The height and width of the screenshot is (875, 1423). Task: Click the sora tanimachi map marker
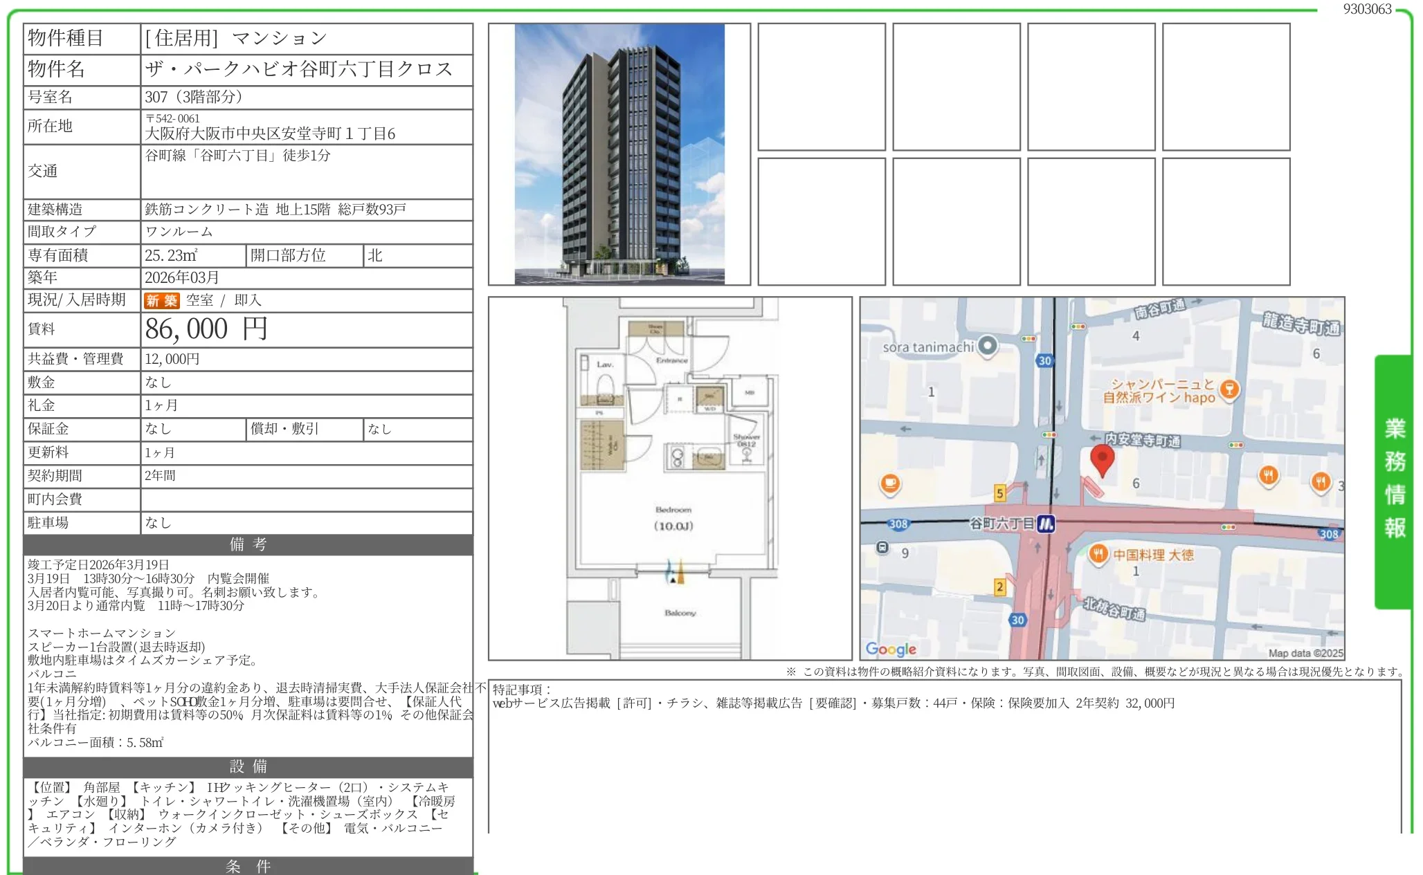988,345
